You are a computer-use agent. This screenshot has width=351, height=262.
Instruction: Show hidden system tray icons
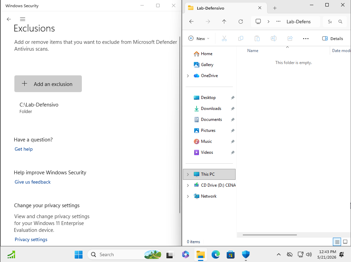(x=279, y=254)
